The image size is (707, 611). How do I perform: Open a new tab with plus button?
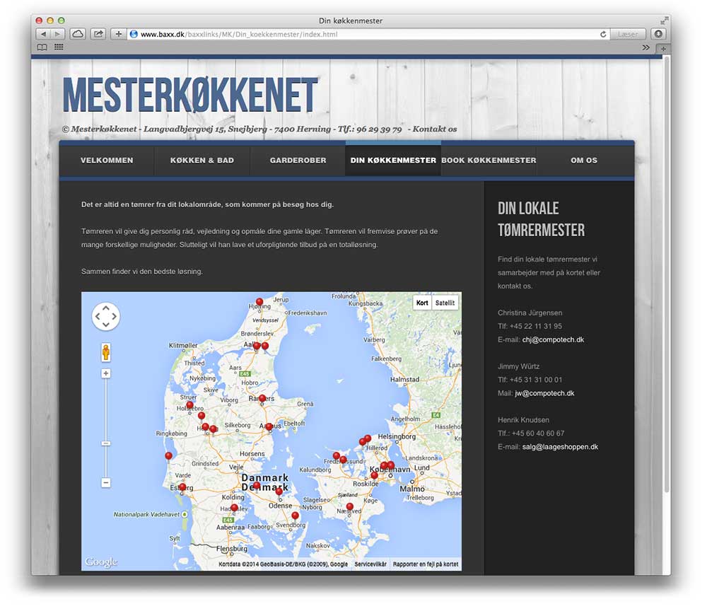coord(663,49)
